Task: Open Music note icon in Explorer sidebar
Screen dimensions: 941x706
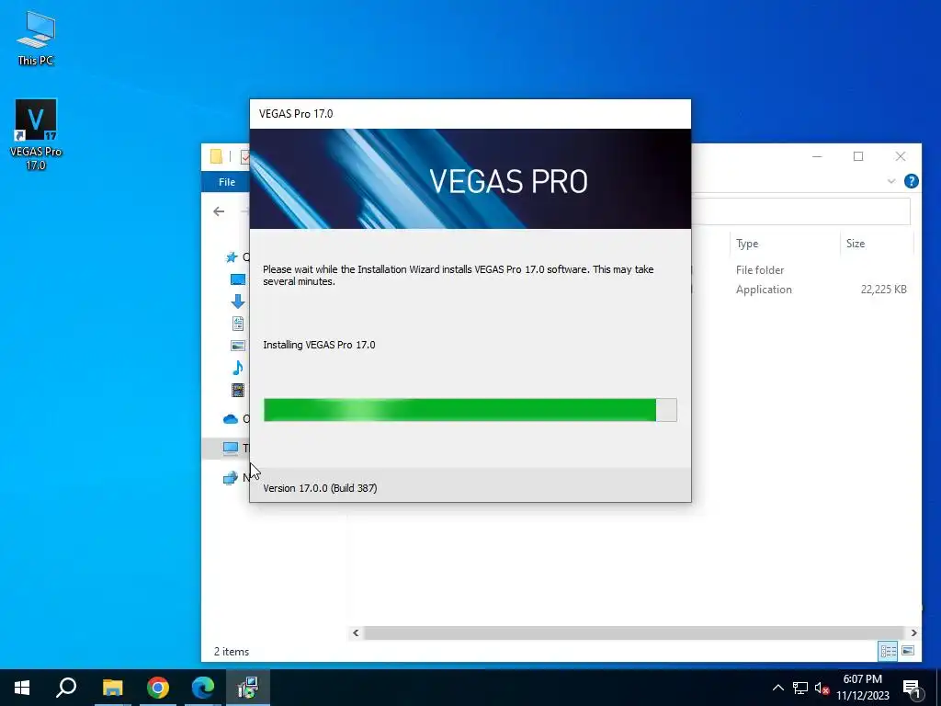Action: 238,368
